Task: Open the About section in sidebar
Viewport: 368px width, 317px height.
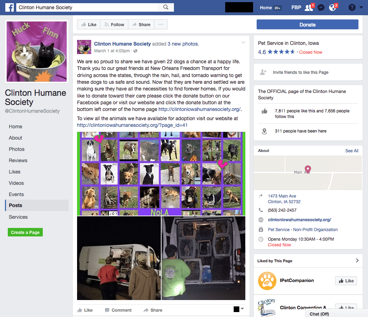Action: (16, 138)
